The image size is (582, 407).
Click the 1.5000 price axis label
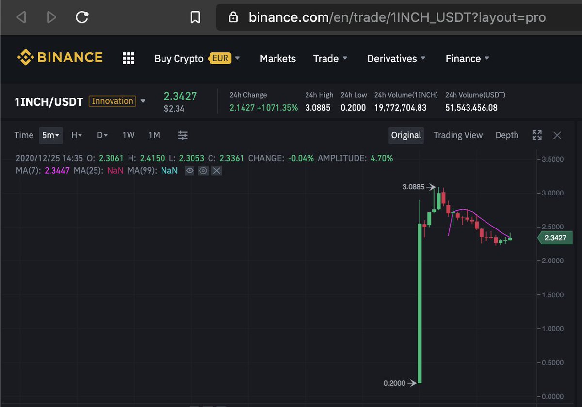click(x=553, y=295)
